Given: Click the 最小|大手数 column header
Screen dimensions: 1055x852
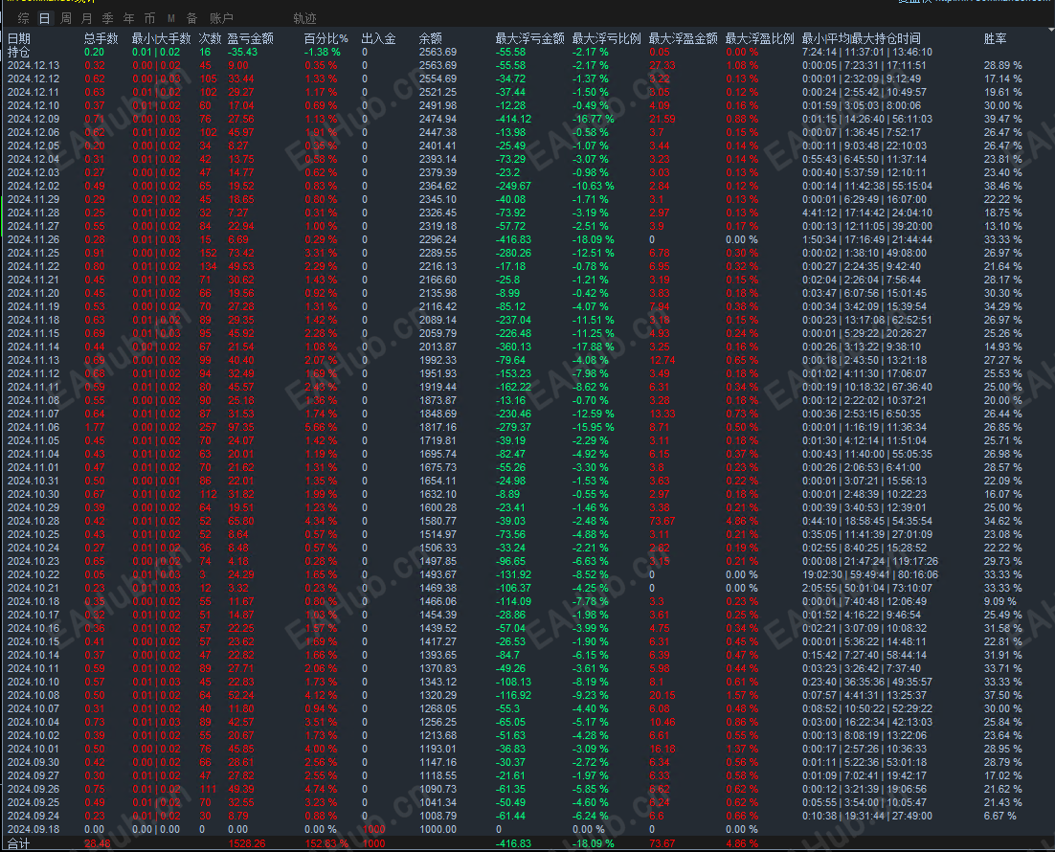Looking at the screenshot, I should [162, 38].
